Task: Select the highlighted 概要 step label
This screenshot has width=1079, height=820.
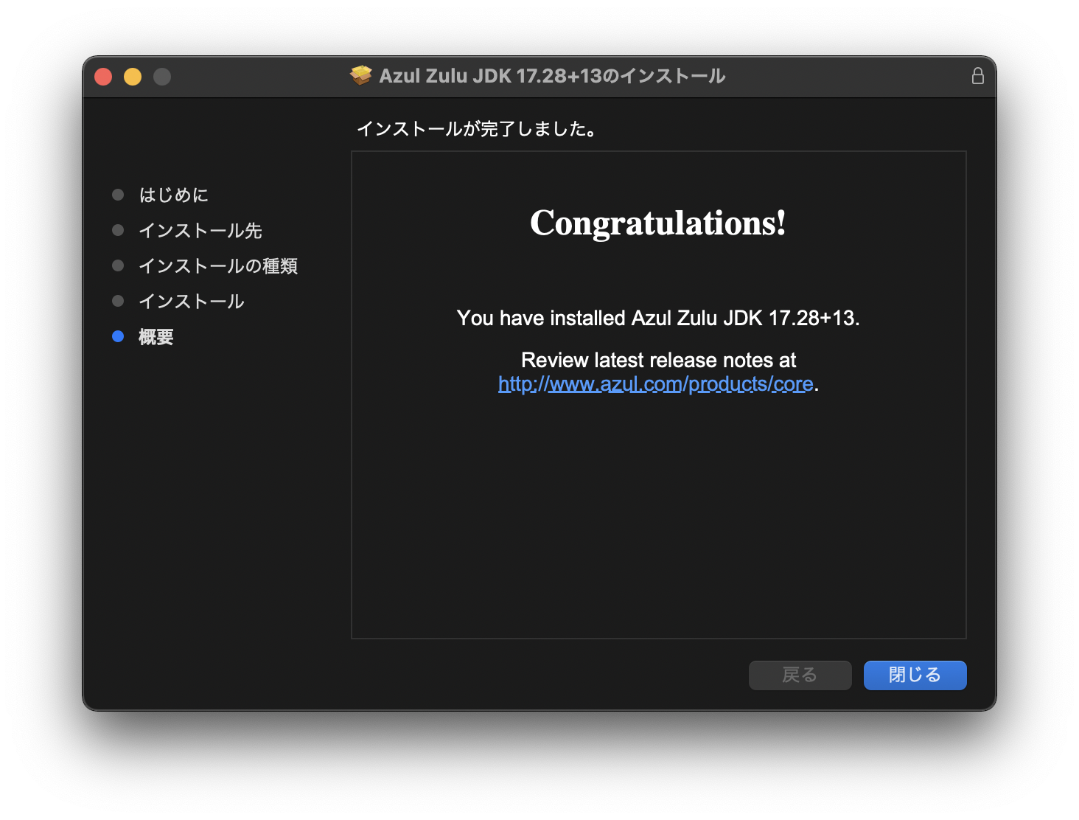Action: tap(156, 337)
